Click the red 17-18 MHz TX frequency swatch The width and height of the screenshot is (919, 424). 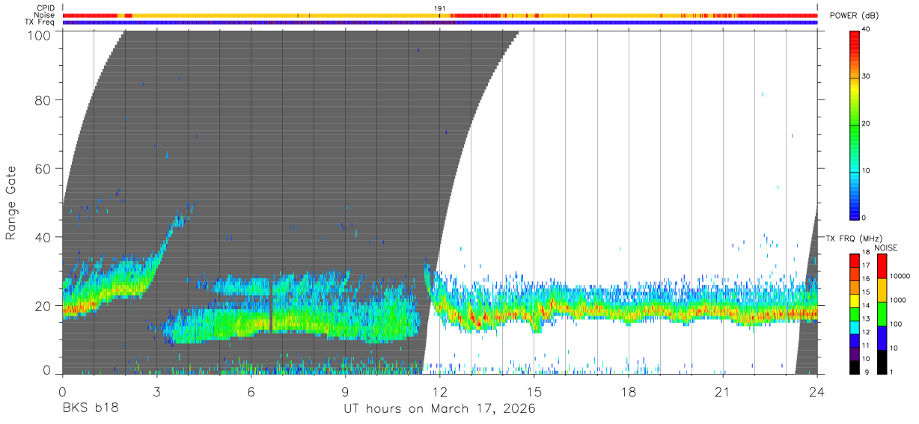tap(855, 260)
